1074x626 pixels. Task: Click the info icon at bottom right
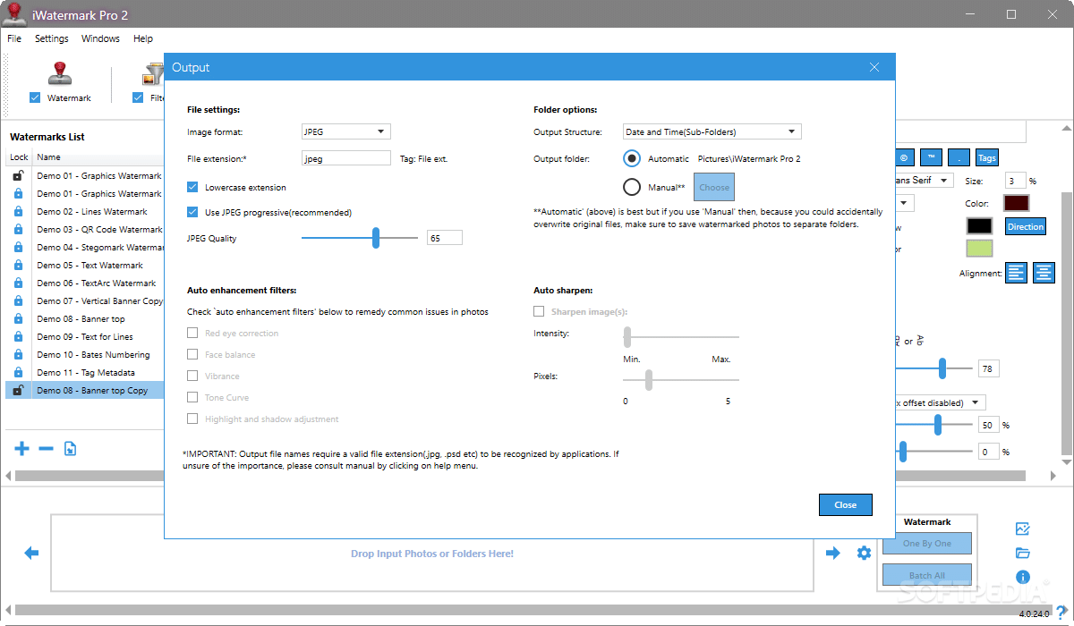click(x=1023, y=578)
